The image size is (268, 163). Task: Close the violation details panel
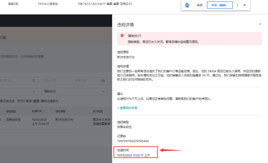pyautogui.click(x=260, y=24)
